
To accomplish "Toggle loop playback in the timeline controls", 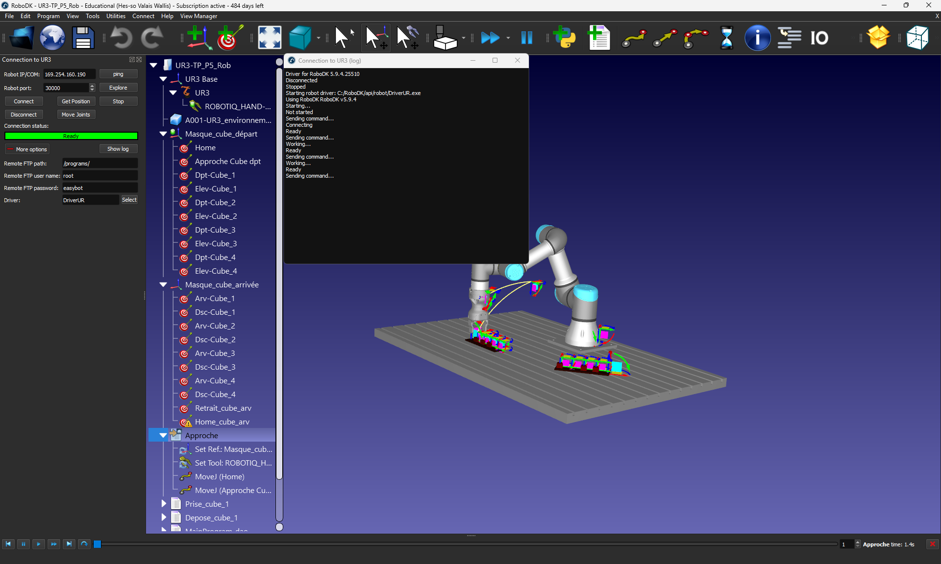I will pyautogui.click(x=84, y=544).
